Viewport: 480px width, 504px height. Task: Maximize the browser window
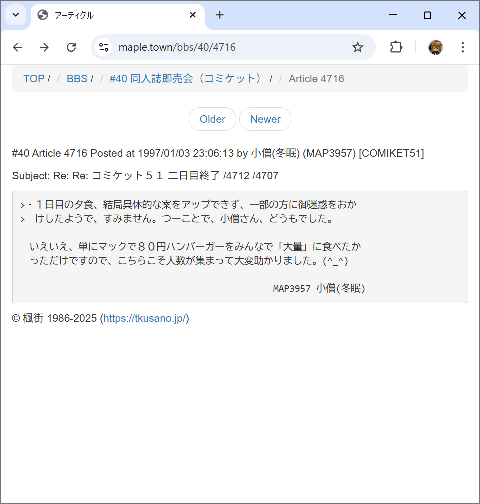[x=427, y=15]
